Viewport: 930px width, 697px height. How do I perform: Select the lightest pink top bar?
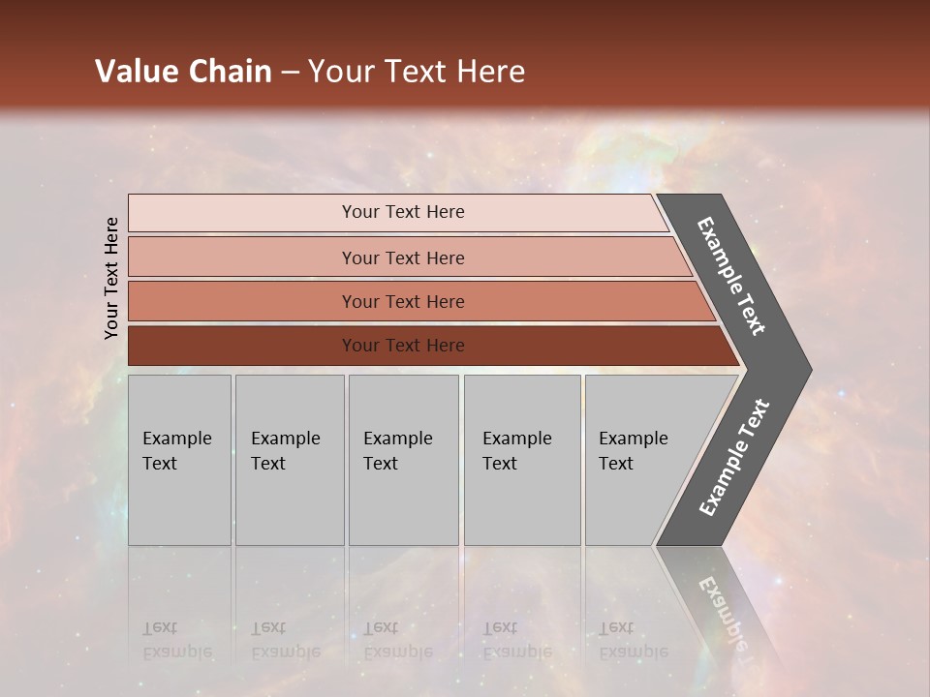click(x=402, y=212)
